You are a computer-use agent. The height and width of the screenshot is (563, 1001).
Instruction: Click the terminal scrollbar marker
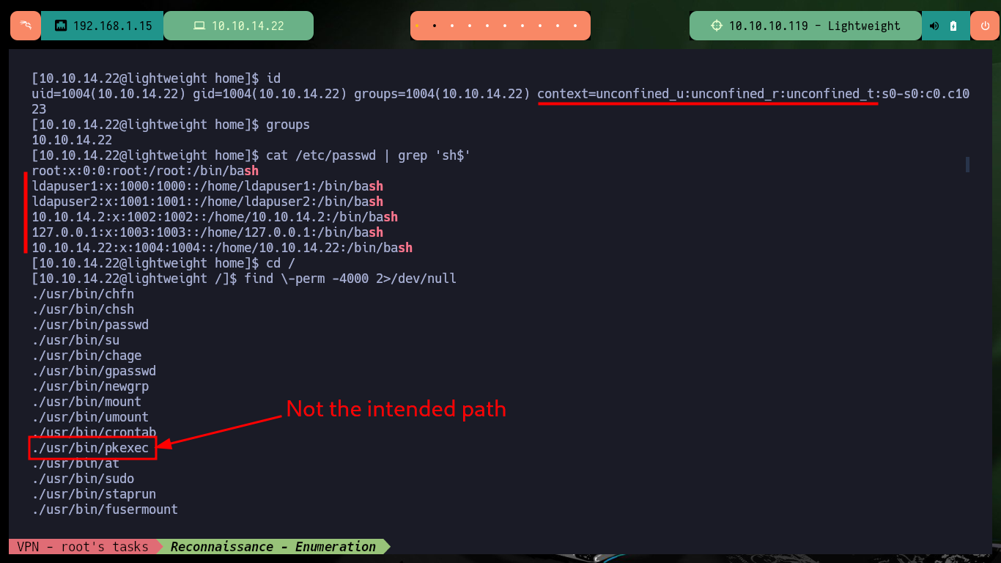967,164
